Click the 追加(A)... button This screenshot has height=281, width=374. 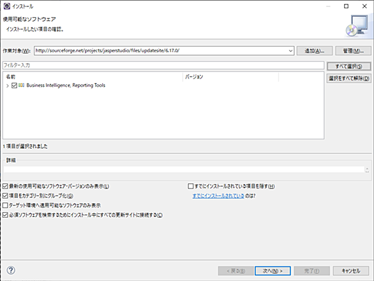tap(315, 51)
